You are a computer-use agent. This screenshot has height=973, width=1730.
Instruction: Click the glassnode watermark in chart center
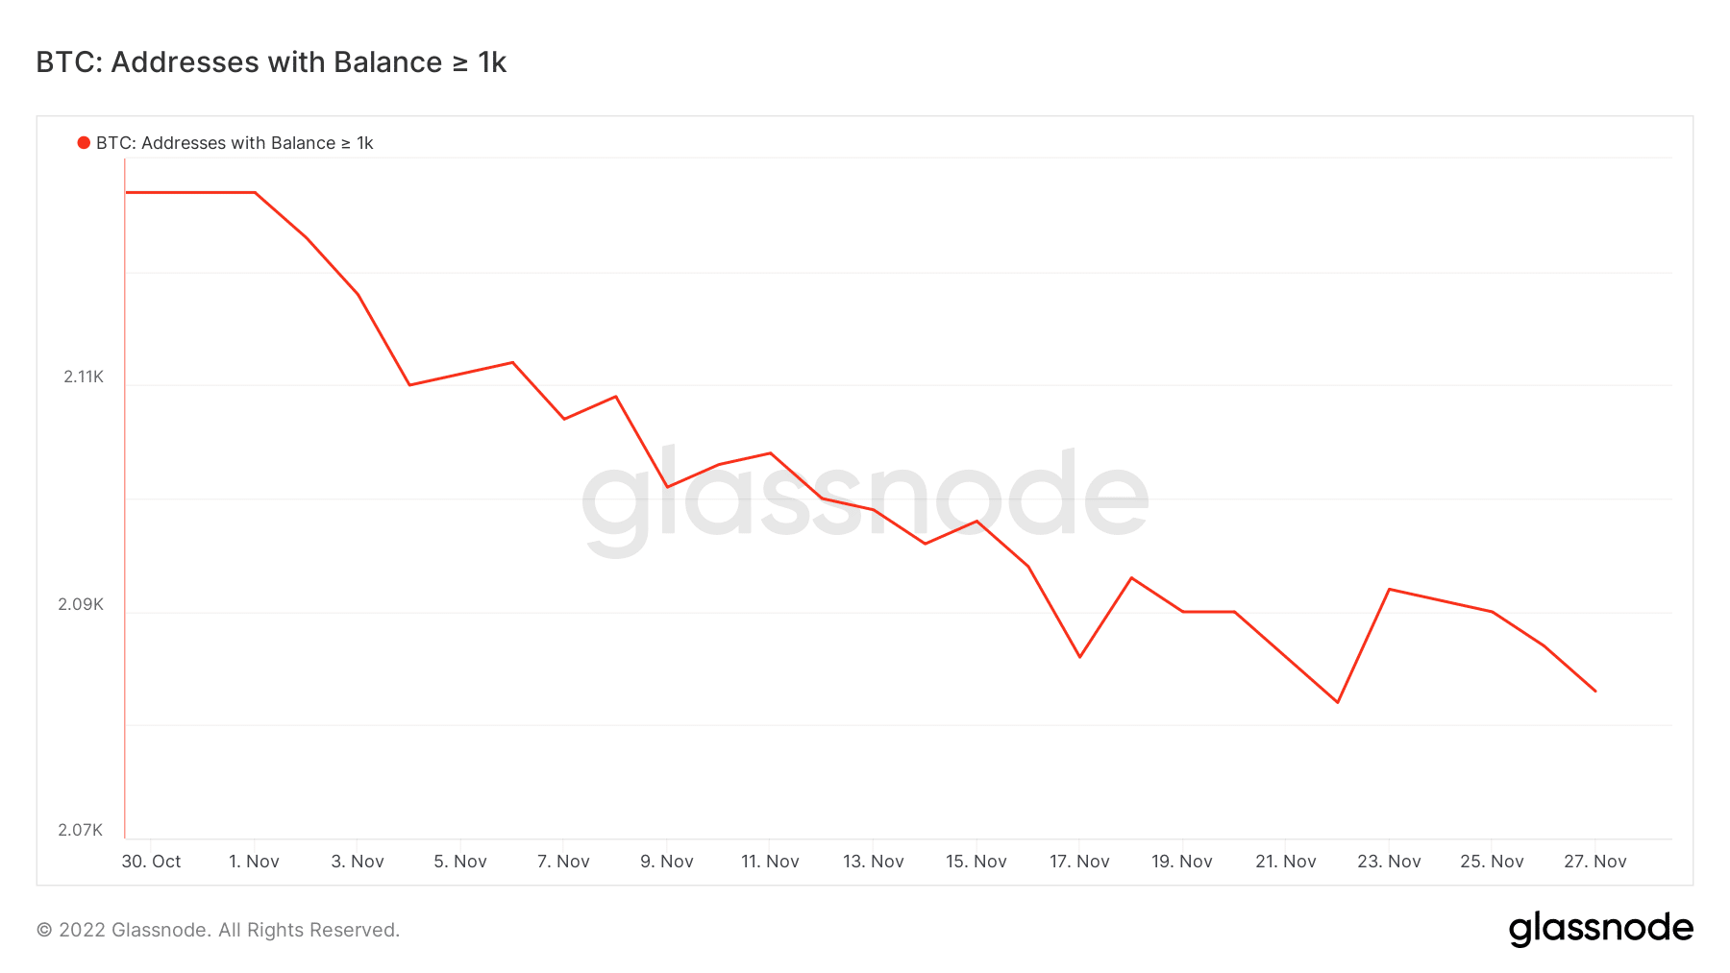(x=865, y=498)
